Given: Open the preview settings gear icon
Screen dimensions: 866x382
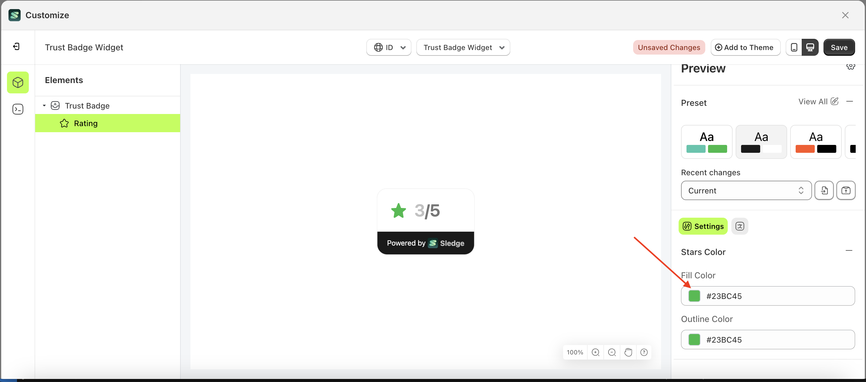Looking at the screenshot, I should click(851, 67).
